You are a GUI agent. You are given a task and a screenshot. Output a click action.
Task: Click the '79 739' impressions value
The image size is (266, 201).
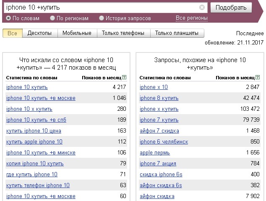pyautogui.click(x=251, y=120)
